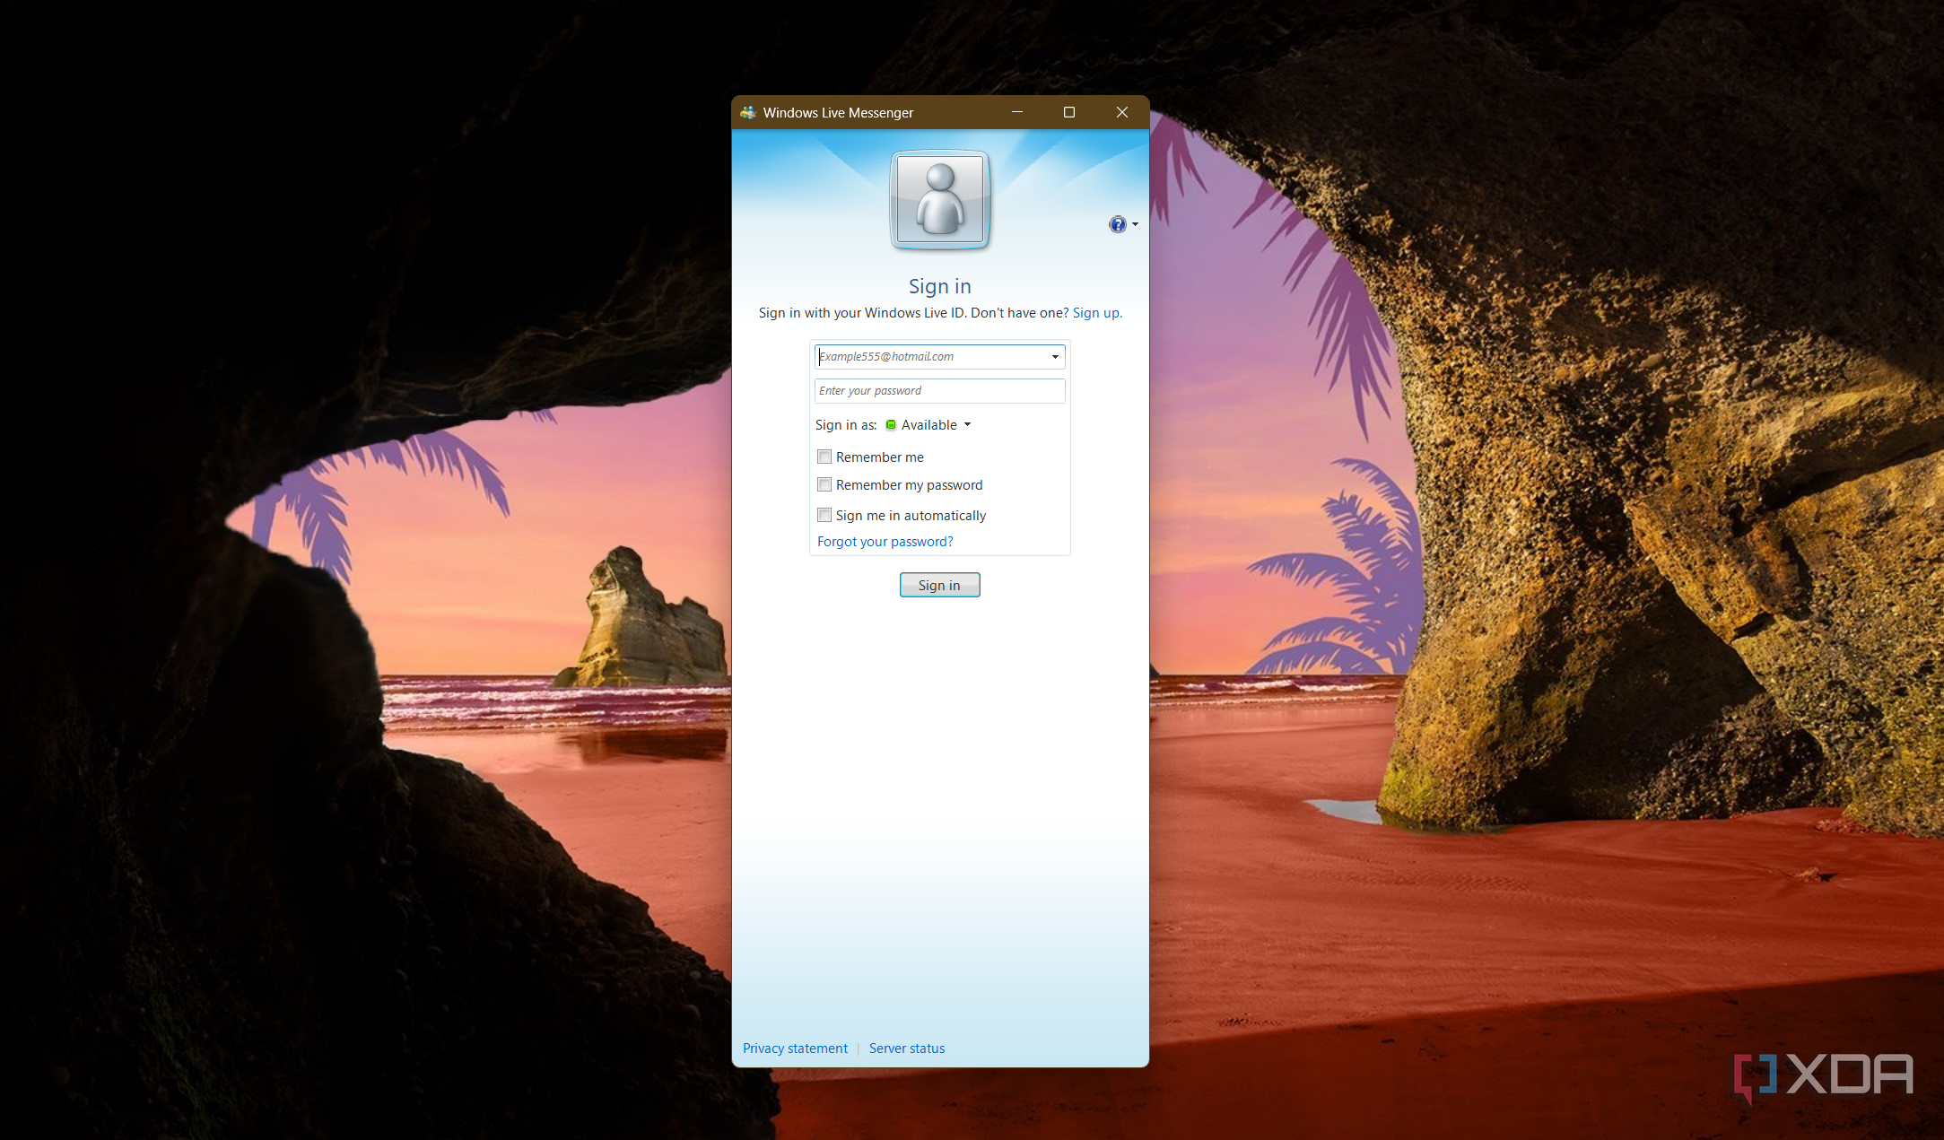Close the Windows Live Messenger window
Viewport: 1944px width, 1140px height.
[x=1121, y=112]
